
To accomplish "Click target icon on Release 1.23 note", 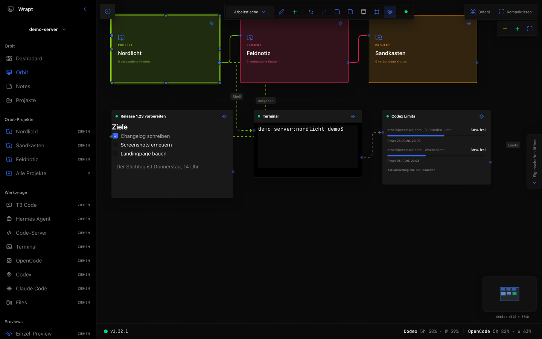I will (224, 116).
